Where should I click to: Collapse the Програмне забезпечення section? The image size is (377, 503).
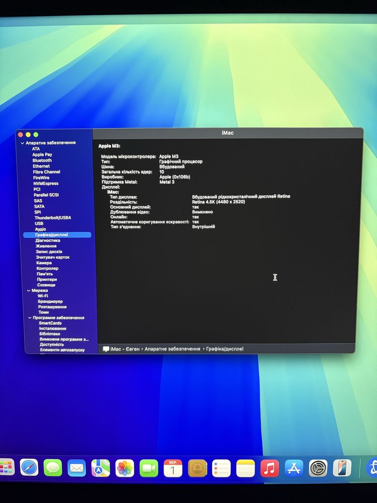click(30, 318)
